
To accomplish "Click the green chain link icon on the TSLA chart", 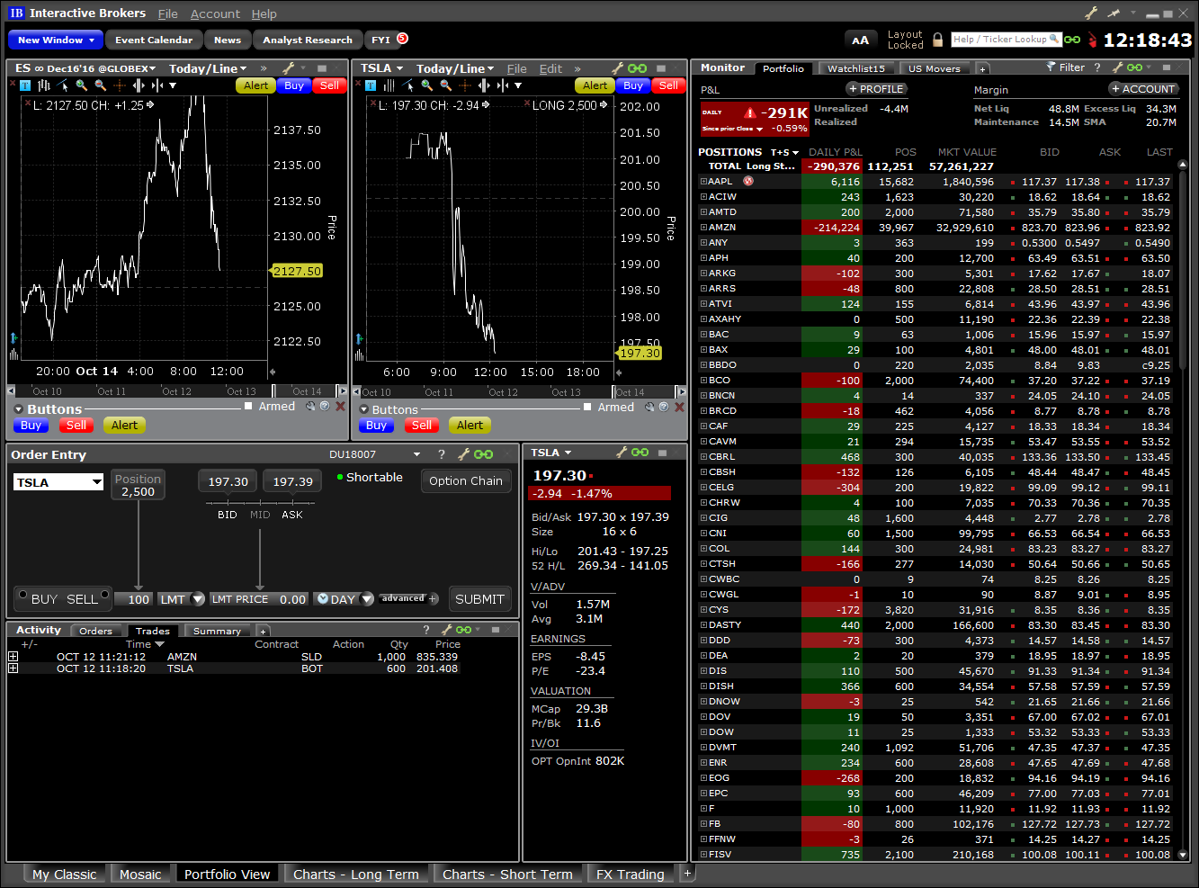I will point(639,67).
